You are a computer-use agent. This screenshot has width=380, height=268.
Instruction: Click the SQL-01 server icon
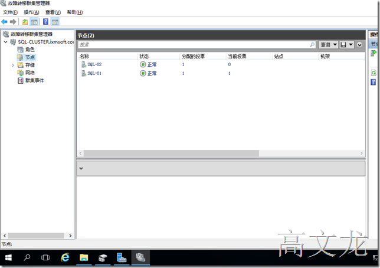[x=84, y=73]
